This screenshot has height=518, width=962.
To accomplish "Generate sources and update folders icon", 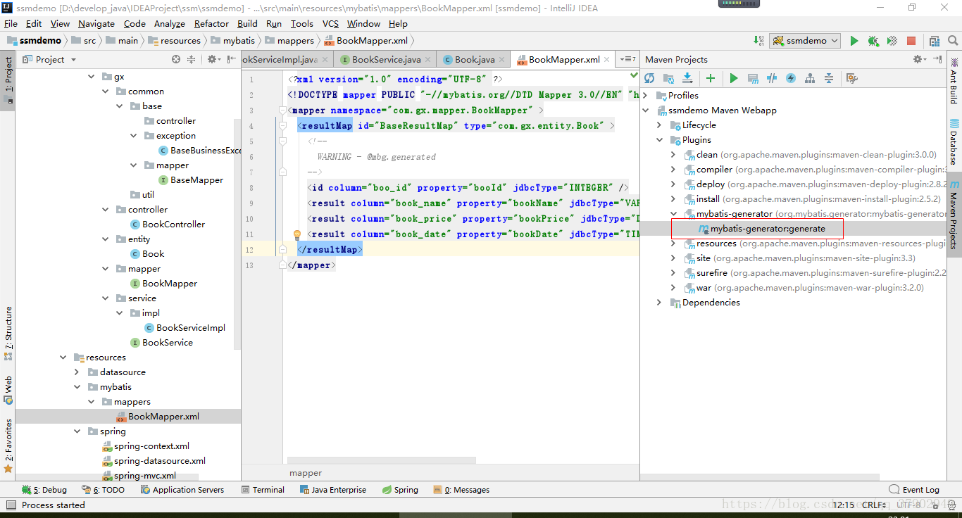I will coord(668,78).
